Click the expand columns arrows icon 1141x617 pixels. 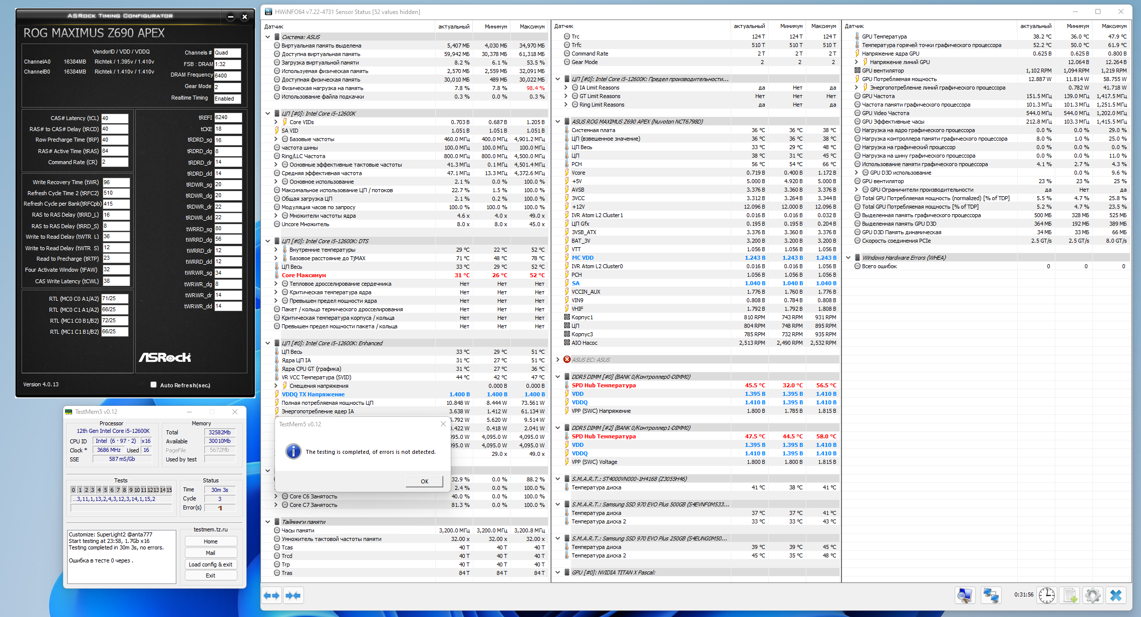pos(271,595)
